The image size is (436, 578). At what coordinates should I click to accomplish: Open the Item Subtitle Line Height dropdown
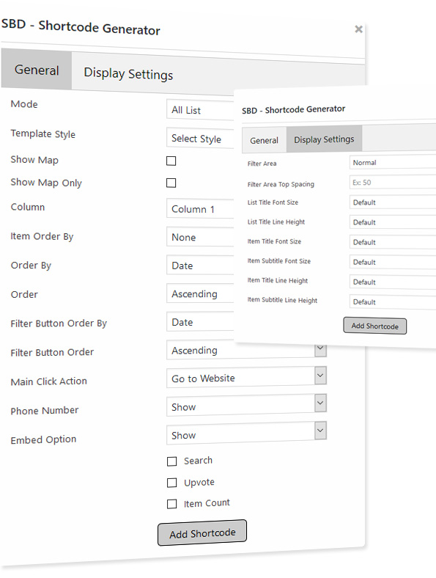point(393,302)
